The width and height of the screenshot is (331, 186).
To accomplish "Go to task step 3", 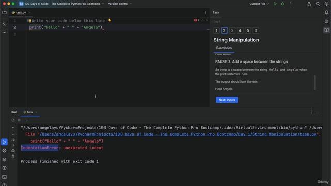I will pos(232,30).
